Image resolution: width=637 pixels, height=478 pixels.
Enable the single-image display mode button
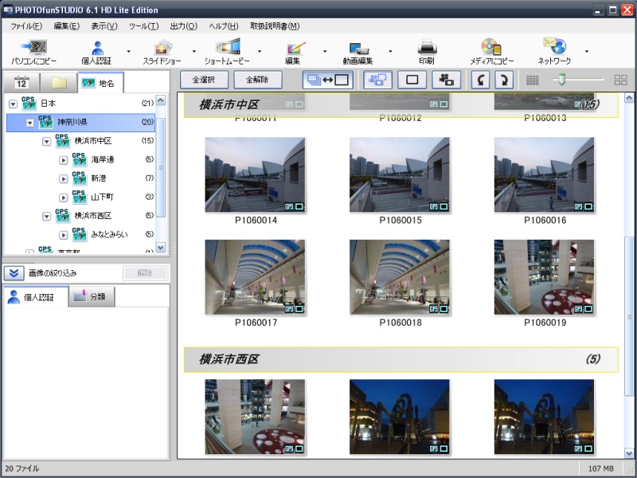pos(412,80)
